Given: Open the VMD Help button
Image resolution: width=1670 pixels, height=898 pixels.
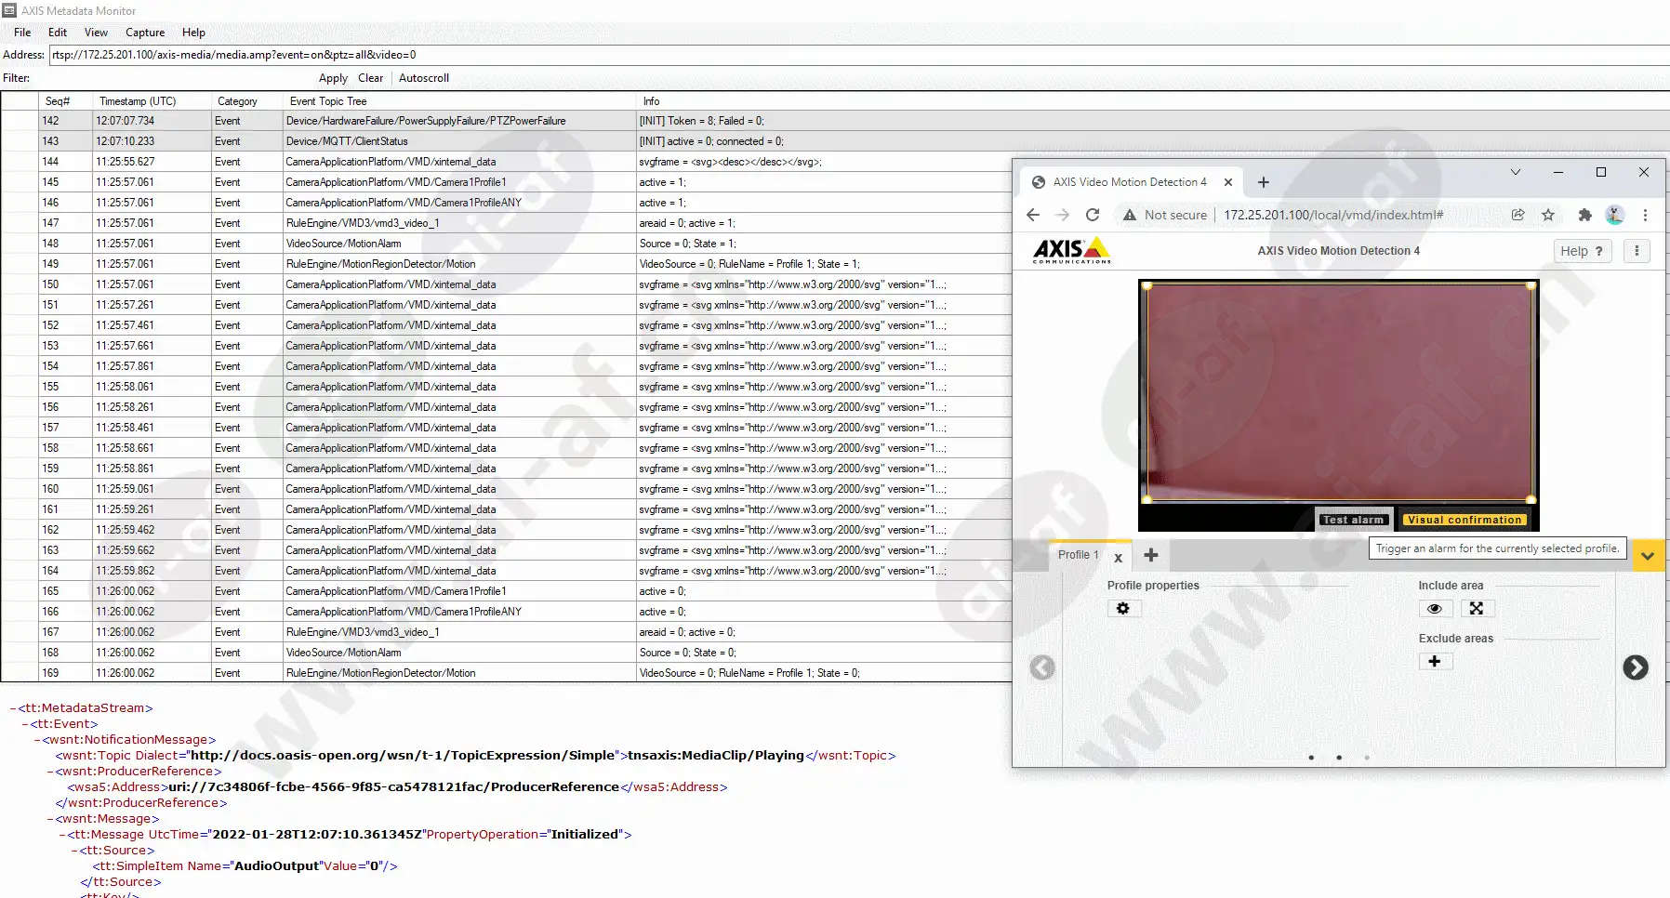Looking at the screenshot, I should click(1583, 251).
